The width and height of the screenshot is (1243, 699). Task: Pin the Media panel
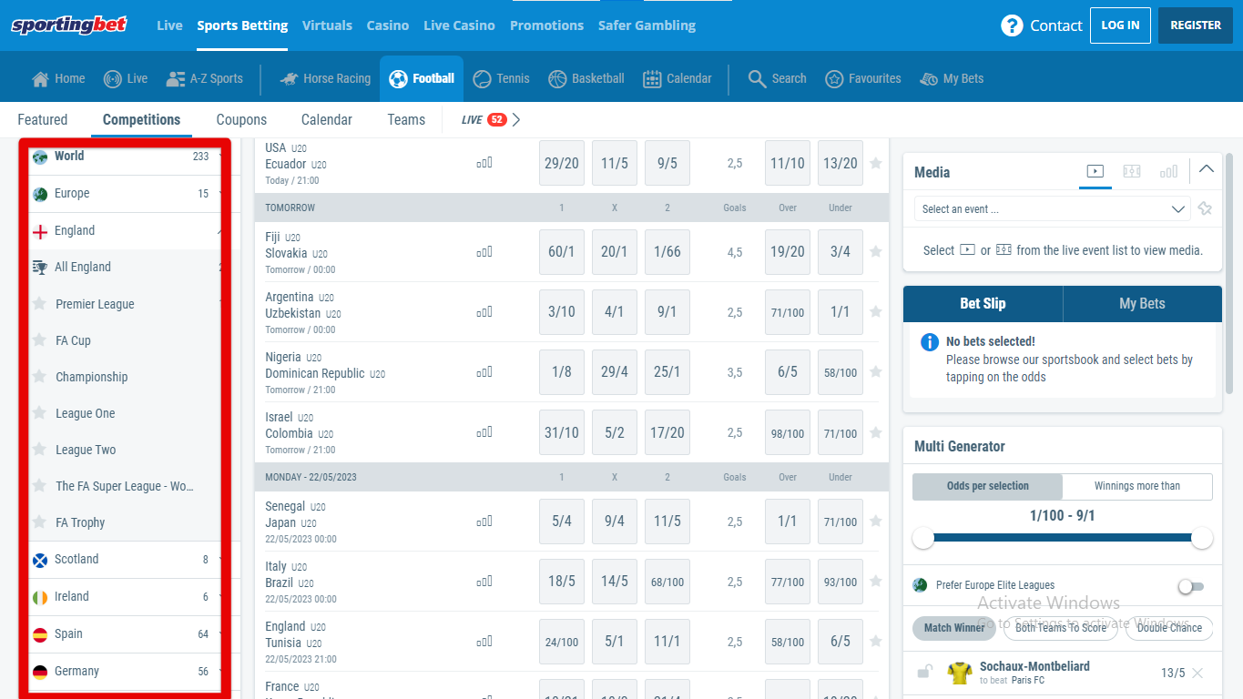1206,209
